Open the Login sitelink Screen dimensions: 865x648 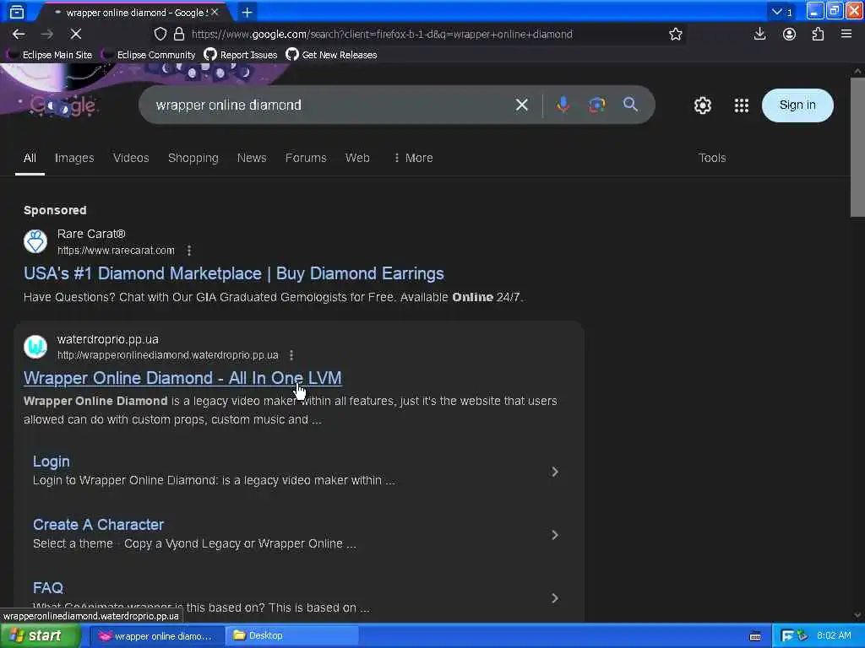point(52,462)
